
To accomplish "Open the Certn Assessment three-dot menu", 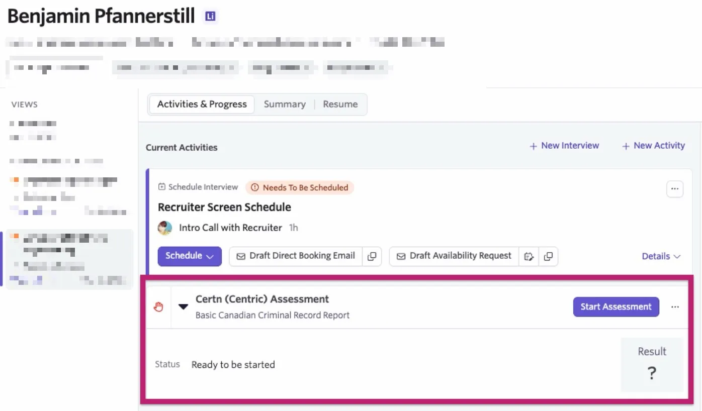I will (675, 307).
